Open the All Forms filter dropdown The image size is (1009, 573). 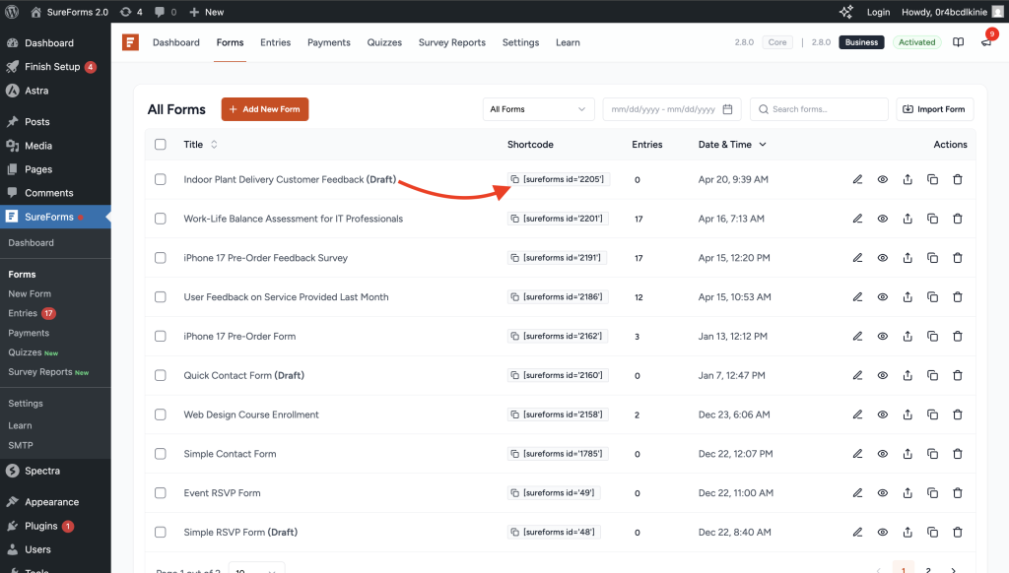(538, 109)
